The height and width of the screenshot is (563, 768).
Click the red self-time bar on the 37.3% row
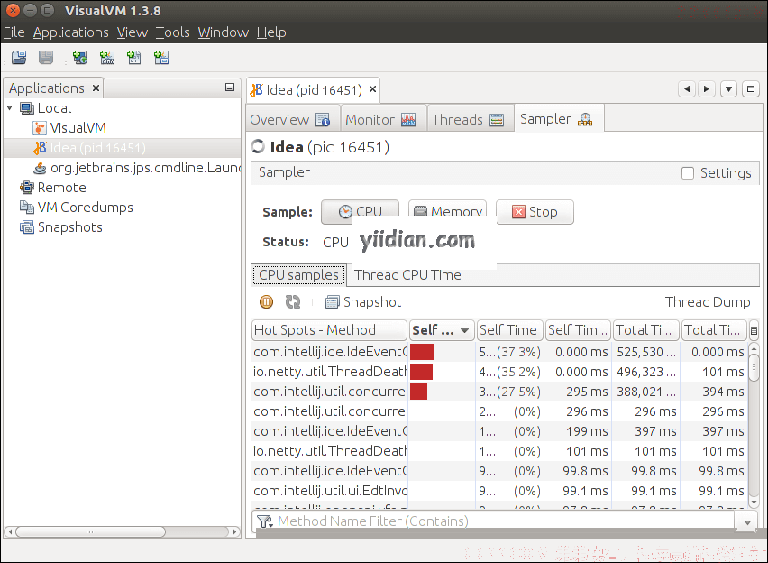422,352
